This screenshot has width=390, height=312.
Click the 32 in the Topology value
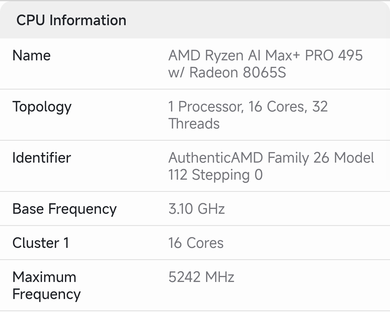coord(320,106)
